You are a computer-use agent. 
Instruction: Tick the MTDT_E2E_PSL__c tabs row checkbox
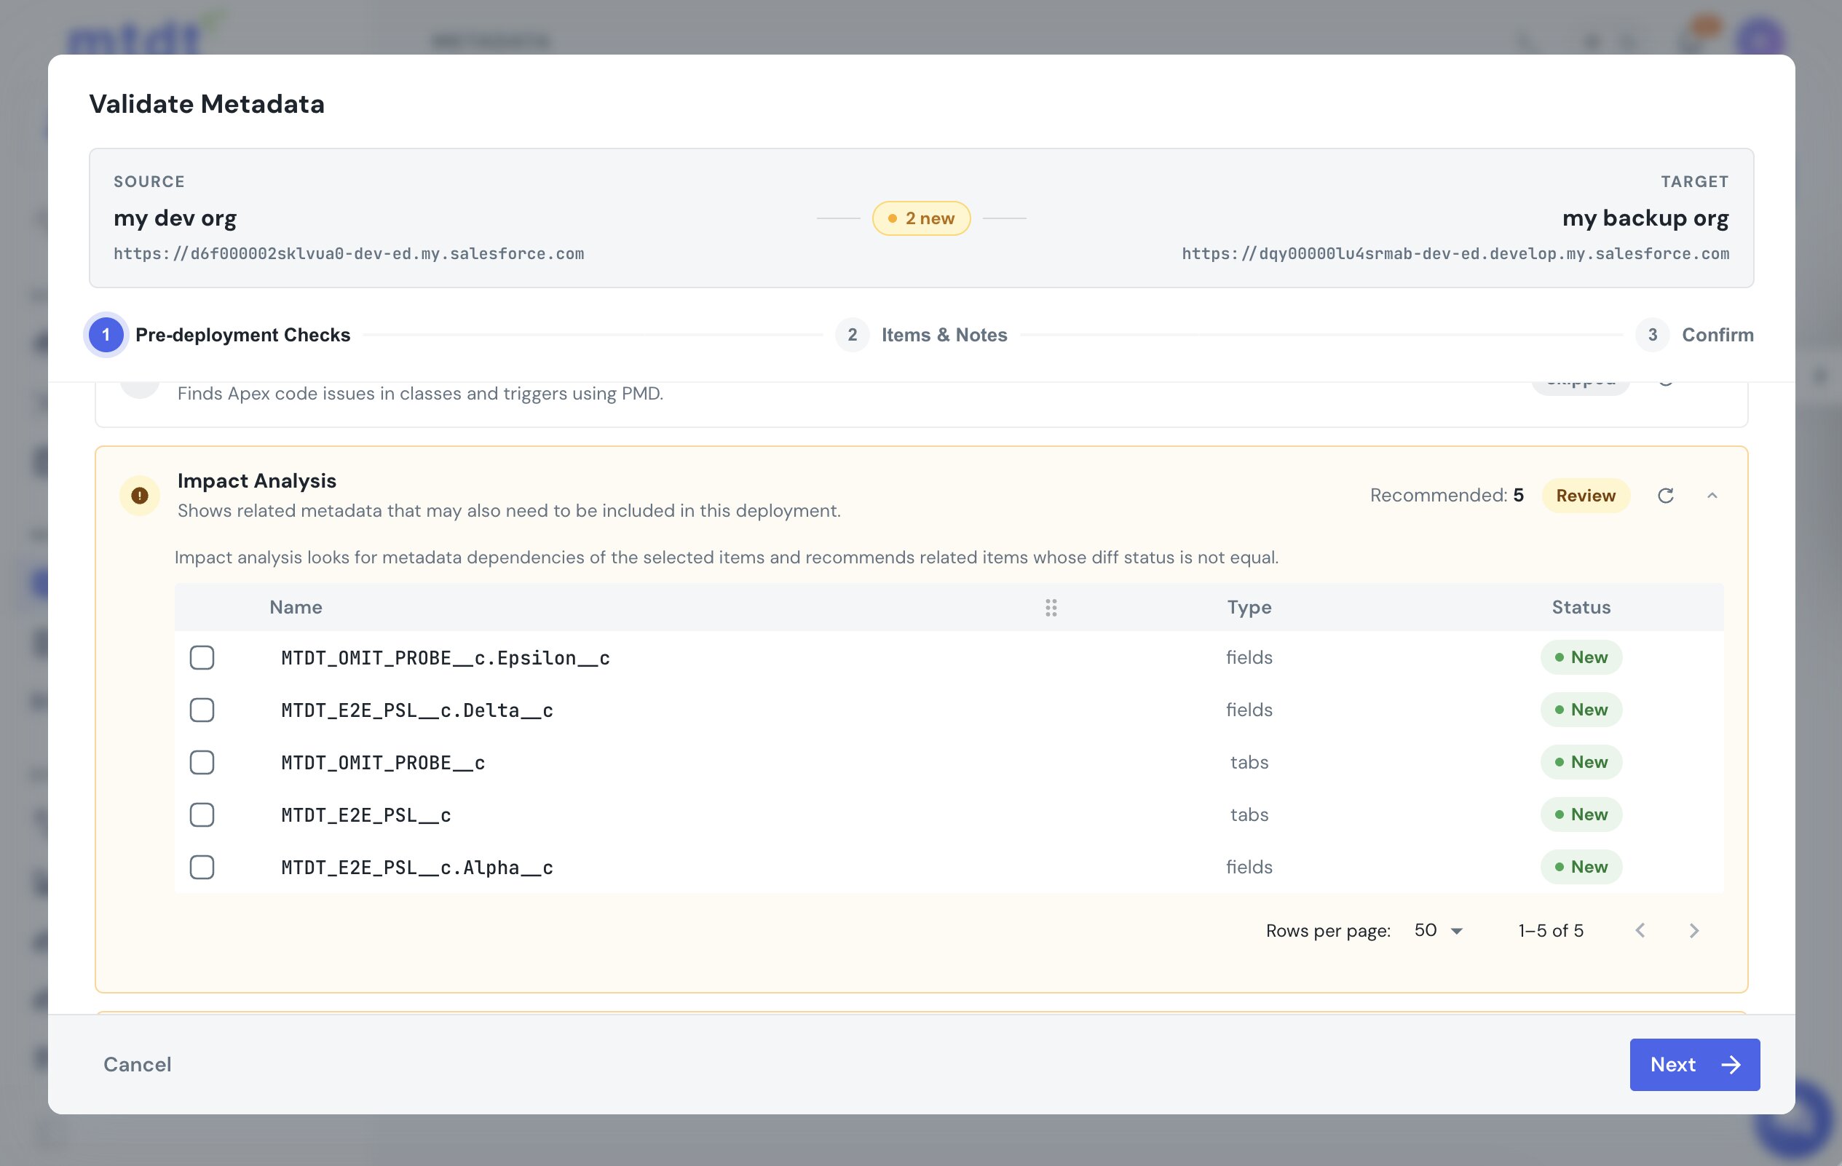click(x=202, y=815)
